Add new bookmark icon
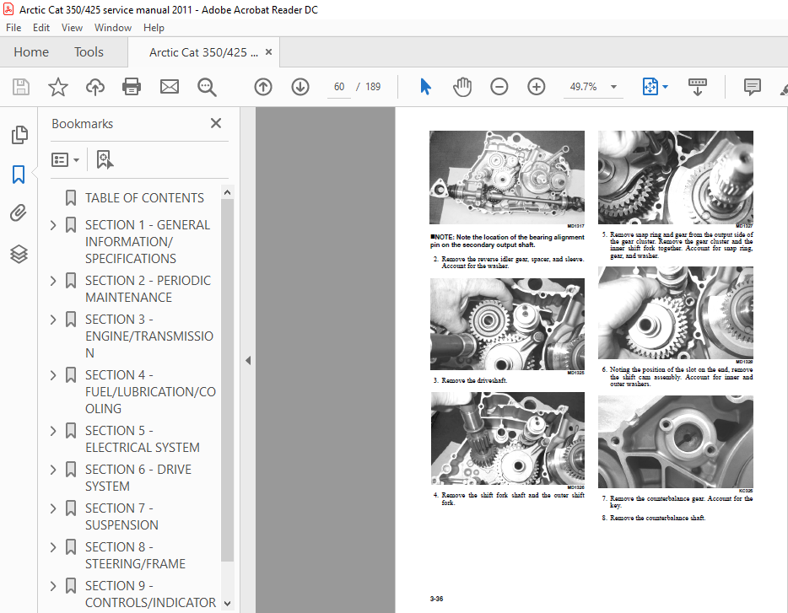Image resolution: width=788 pixels, height=613 pixels. click(104, 159)
